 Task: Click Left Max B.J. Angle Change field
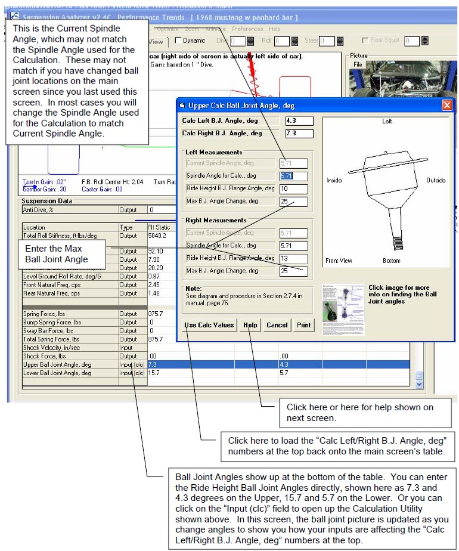point(294,202)
